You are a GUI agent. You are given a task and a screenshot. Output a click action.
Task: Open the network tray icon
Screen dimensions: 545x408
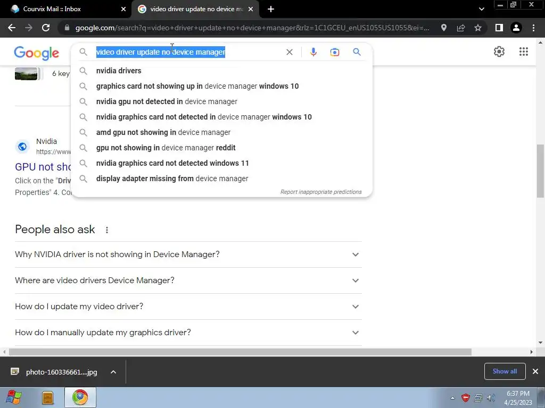[x=478, y=398]
